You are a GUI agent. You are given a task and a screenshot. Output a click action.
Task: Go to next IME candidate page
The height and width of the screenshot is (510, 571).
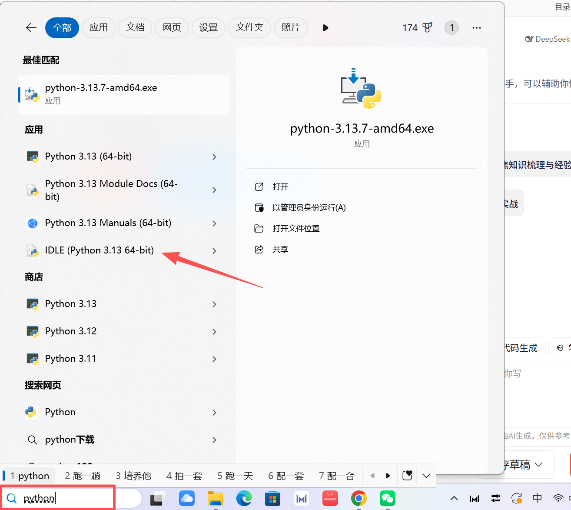coord(388,476)
